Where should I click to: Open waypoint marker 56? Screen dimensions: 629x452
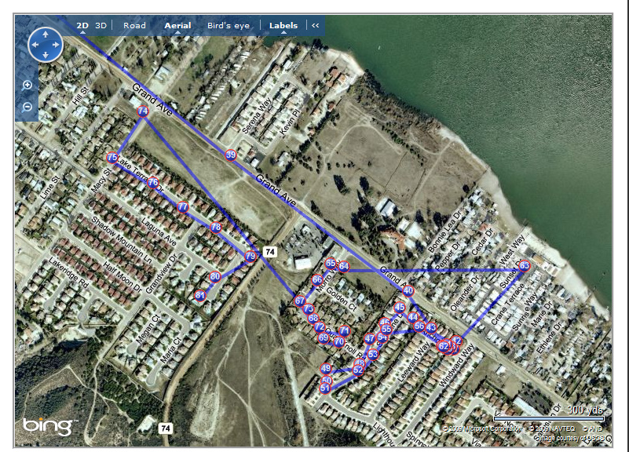(x=419, y=326)
